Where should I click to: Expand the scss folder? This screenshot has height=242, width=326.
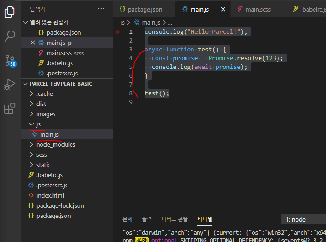pos(31,155)
